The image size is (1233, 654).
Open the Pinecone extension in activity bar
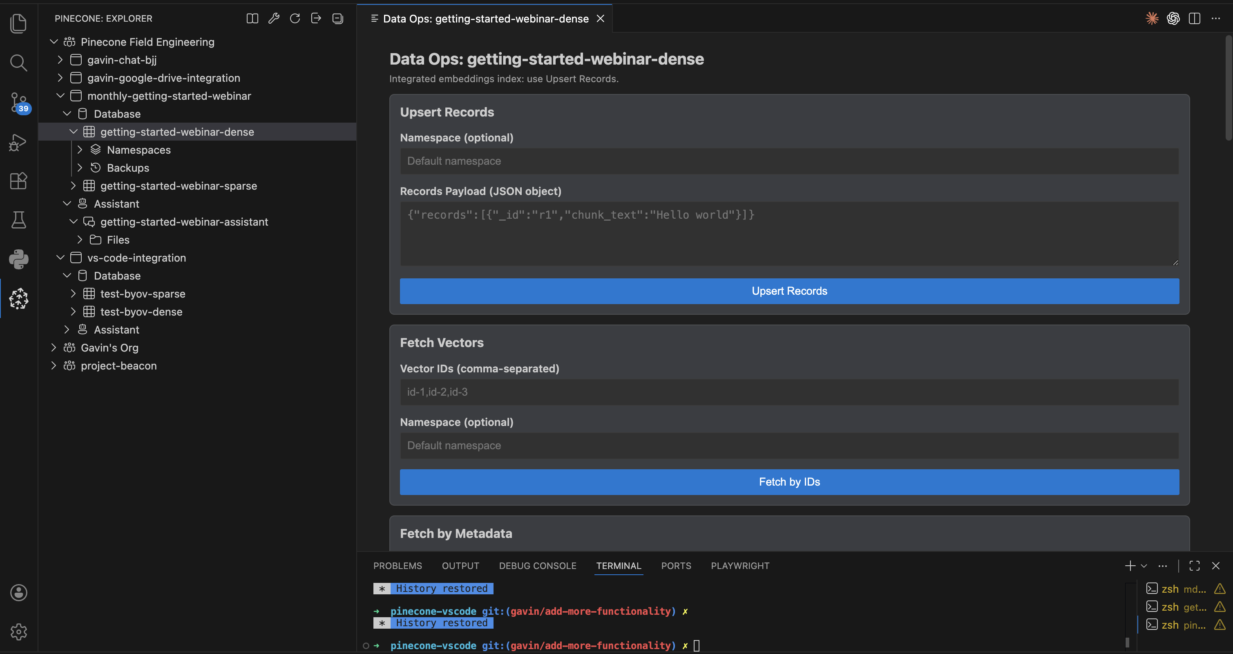pos(19,299)
